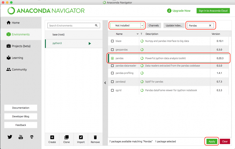Image resolution: width=235 pixels, height=149 pixels.
Task: Click the blaze package type circle icon
Action: pos(142,41)
